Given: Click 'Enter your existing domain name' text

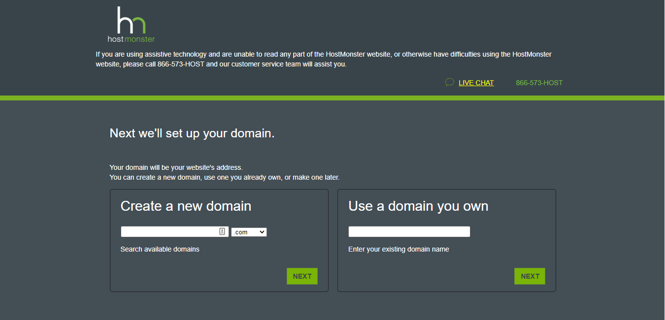Looking at the screenshot, I should click(399, 249).
